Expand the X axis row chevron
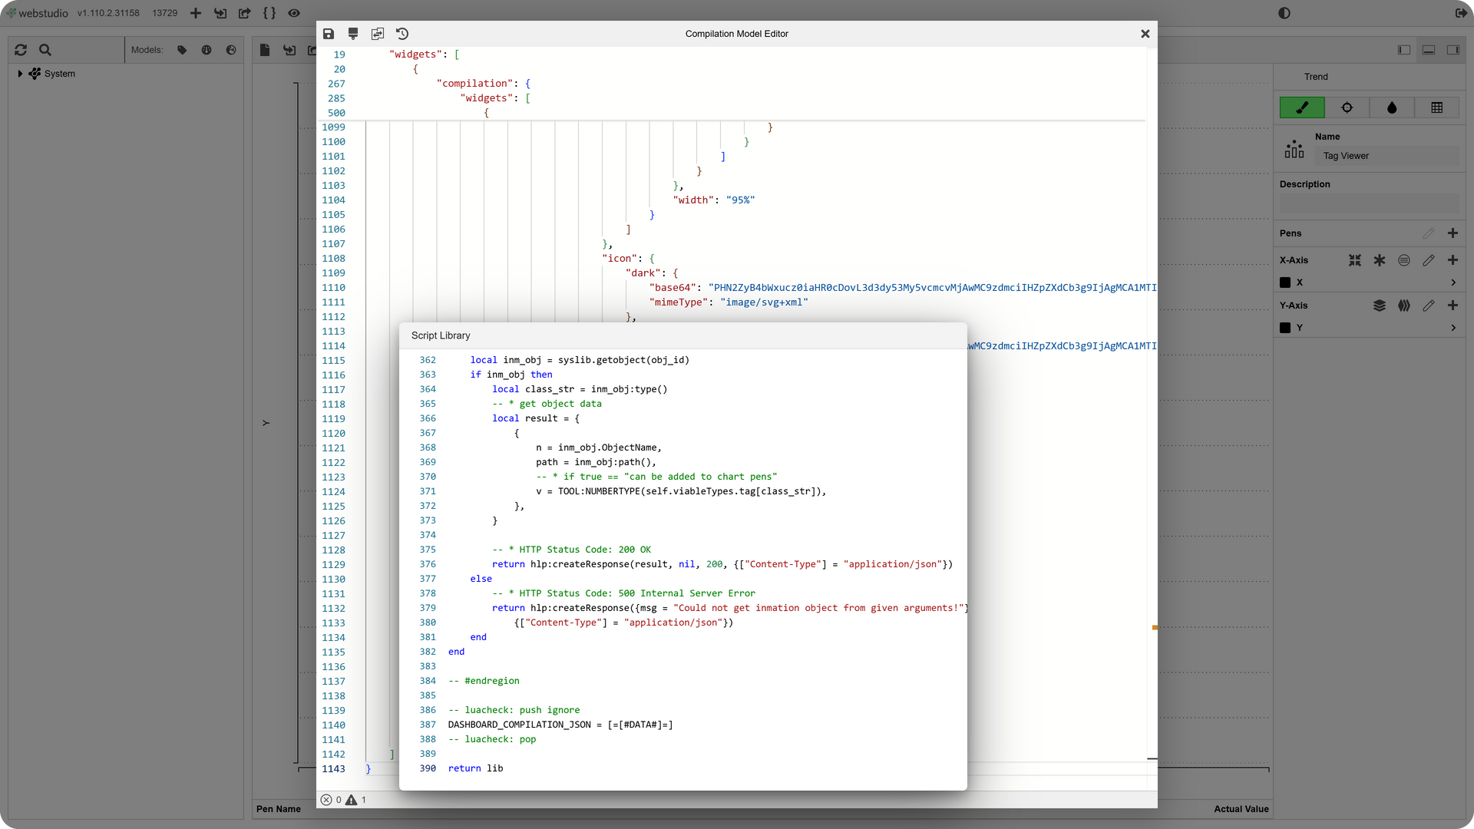Screen dimensions: 1474x829 (1453, 282)
